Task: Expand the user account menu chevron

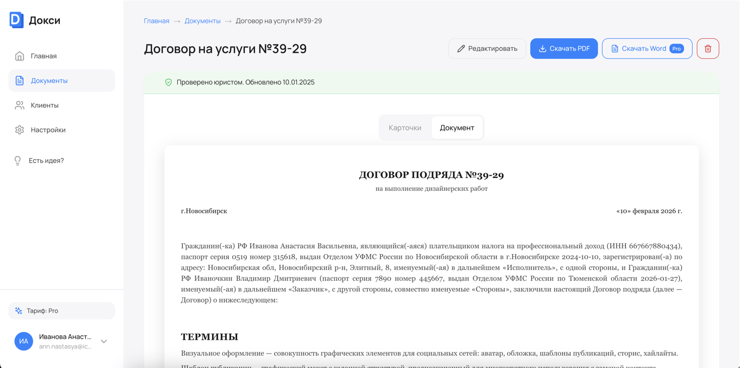Action: click(x=104, y=341)
